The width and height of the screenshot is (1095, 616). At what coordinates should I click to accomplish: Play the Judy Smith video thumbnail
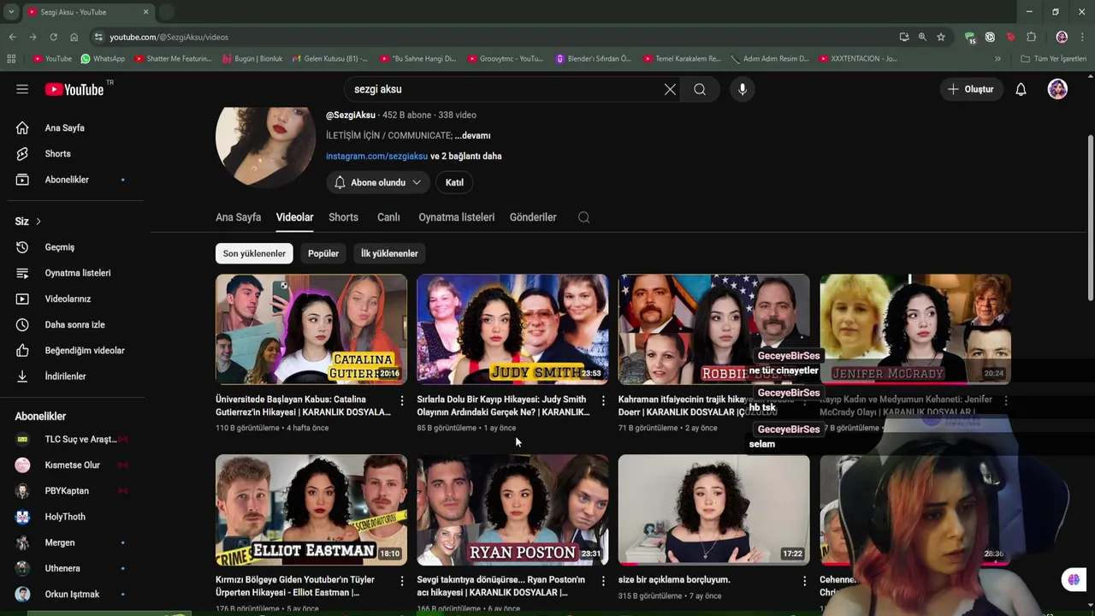(512, 329)
